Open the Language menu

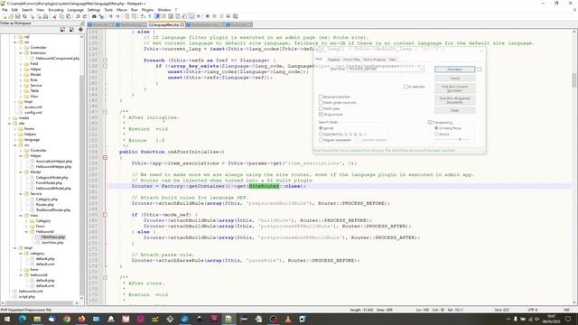(x=75, y=10)
